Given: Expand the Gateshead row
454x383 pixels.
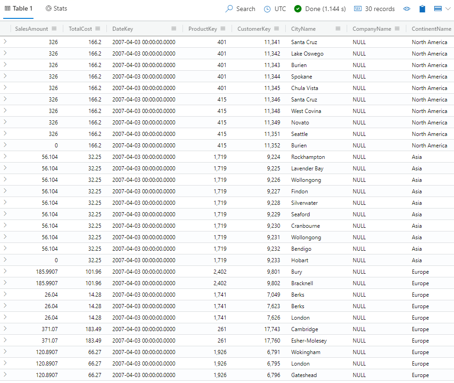Looking at the screenshot, I should 5,375.
